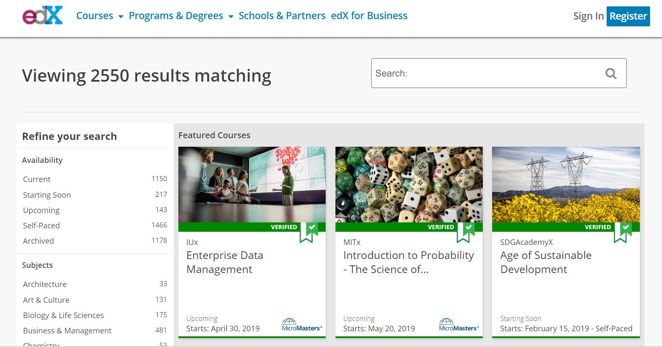This screenshot has width=662, height=347.
Task: Click 'Starts: February 15, 2019 - Self-Paced' text
Action: tap(566, 329)
